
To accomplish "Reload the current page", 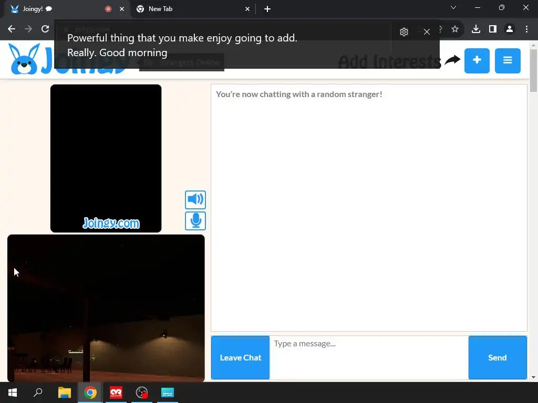I will (x=45, y=29).
